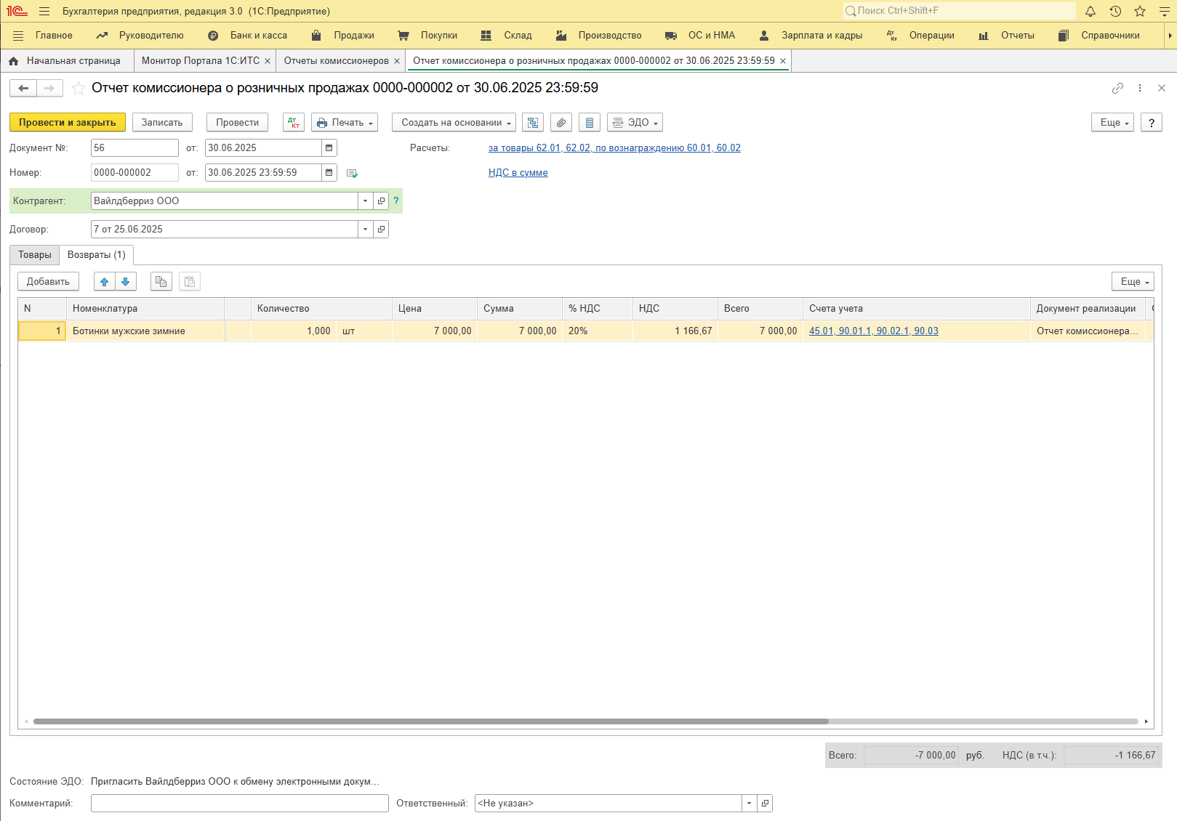Switch to the Товары tab
Viewport: 1177px width, 821px height.
[35, 255]
